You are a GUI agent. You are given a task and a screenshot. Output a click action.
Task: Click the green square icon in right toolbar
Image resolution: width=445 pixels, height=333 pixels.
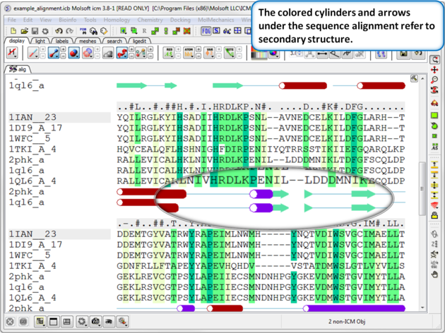pyautogui.click(x=435, y=114)
